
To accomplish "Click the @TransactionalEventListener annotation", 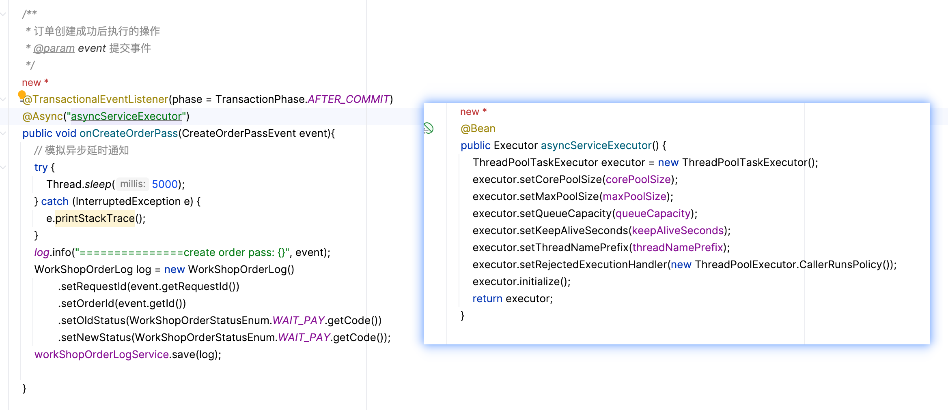I will [x=95, y=99].
